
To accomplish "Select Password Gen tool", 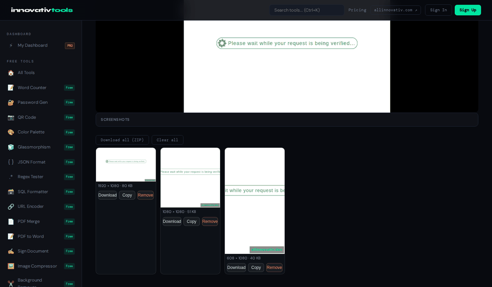I will pos(41,102).
